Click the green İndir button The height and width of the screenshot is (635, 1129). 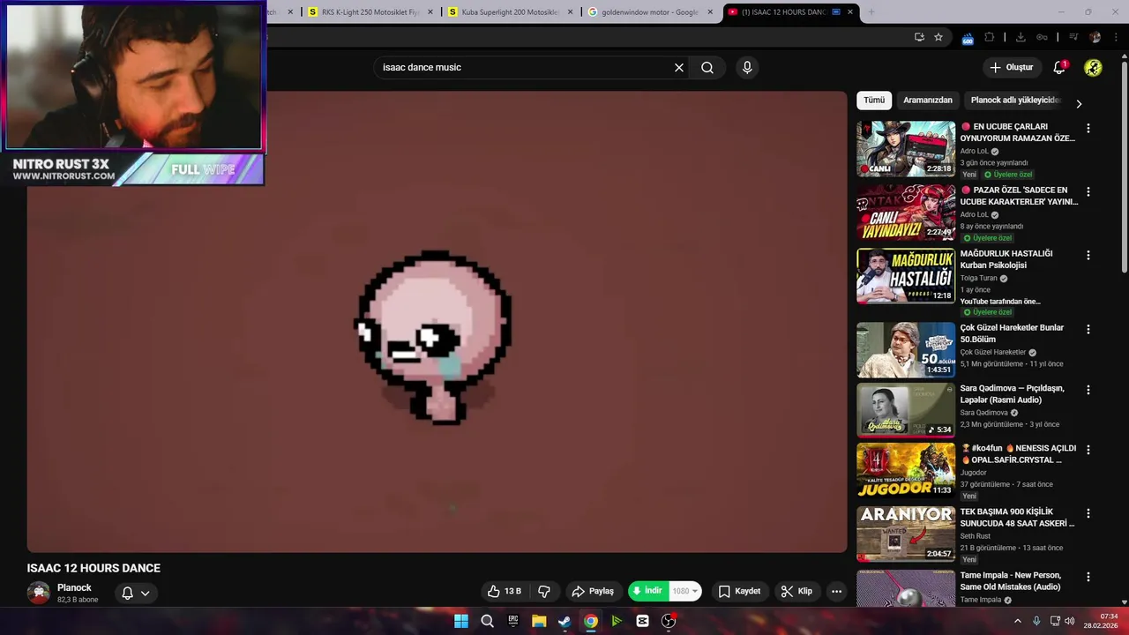pos(647,591)
